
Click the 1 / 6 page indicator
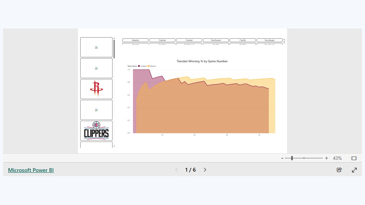point(190,170)
